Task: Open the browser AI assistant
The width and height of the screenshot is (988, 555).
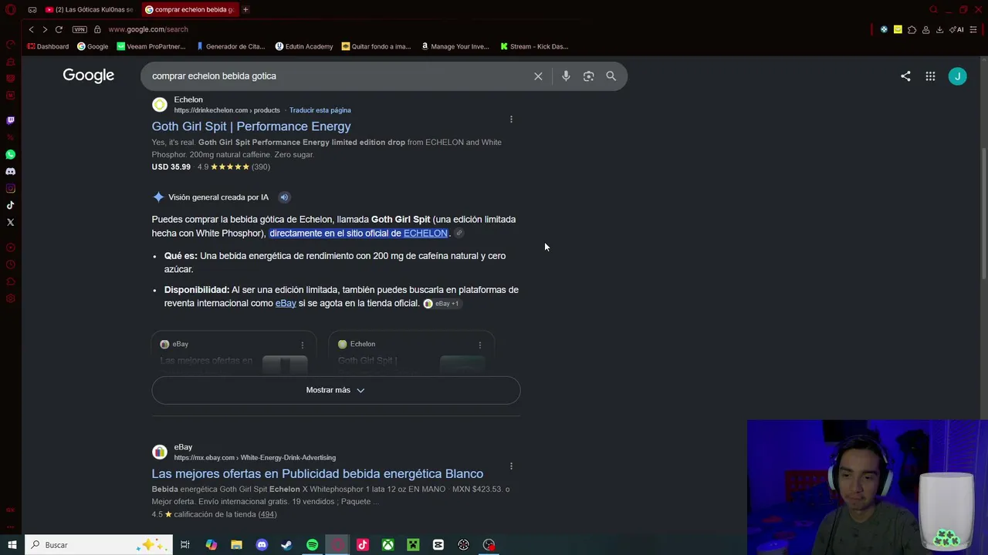Action: [x=957, y=29]
